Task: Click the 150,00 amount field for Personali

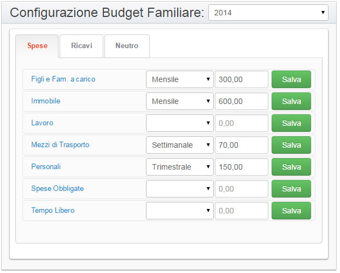Action: pyautogui.click(x=242, y=167)
